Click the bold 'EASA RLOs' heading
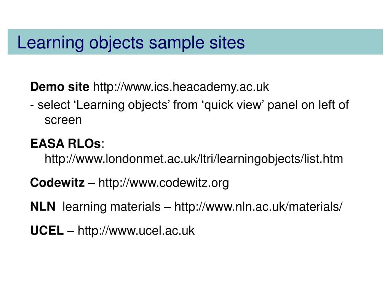Viewport: 390px width, 293px height. [x=66, y=144]
